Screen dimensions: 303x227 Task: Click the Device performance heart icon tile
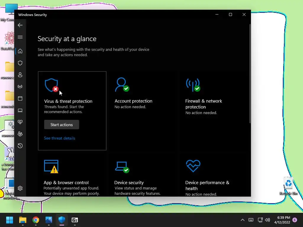[193, 166]
